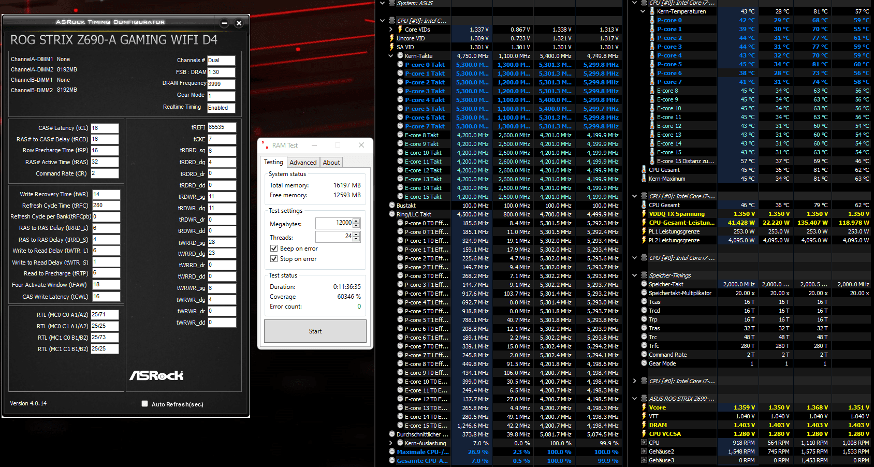This screenshot has height=467, width=874.
Task: Select the Speichertakt-Multiplikator row
Action: 756,293
